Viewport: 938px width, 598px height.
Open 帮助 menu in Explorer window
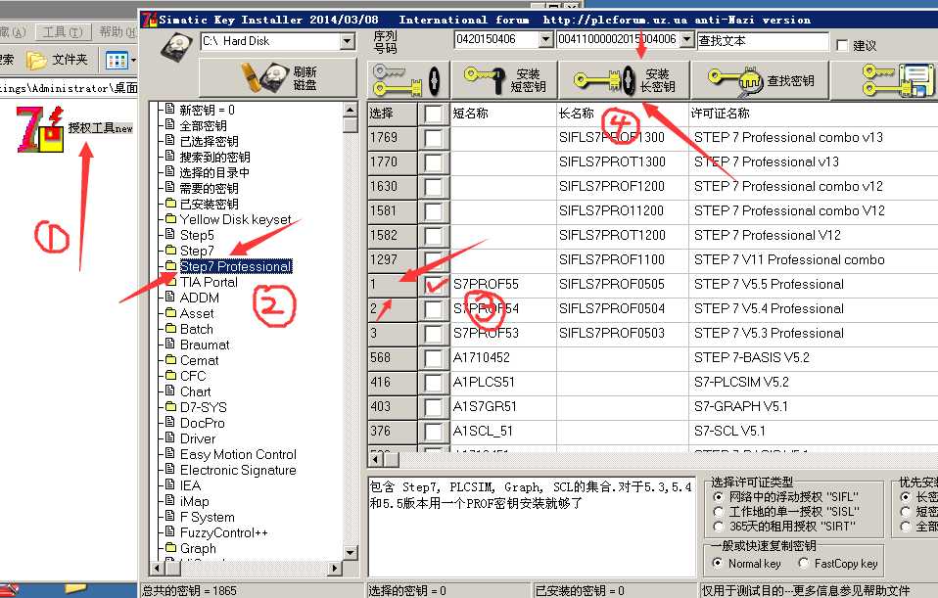(x=117, y=32)
